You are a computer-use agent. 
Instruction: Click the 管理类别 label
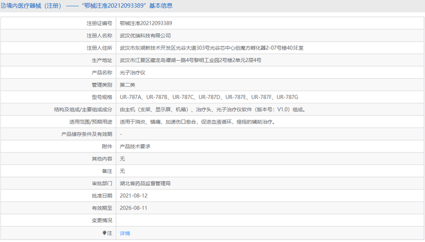point(102,85)
